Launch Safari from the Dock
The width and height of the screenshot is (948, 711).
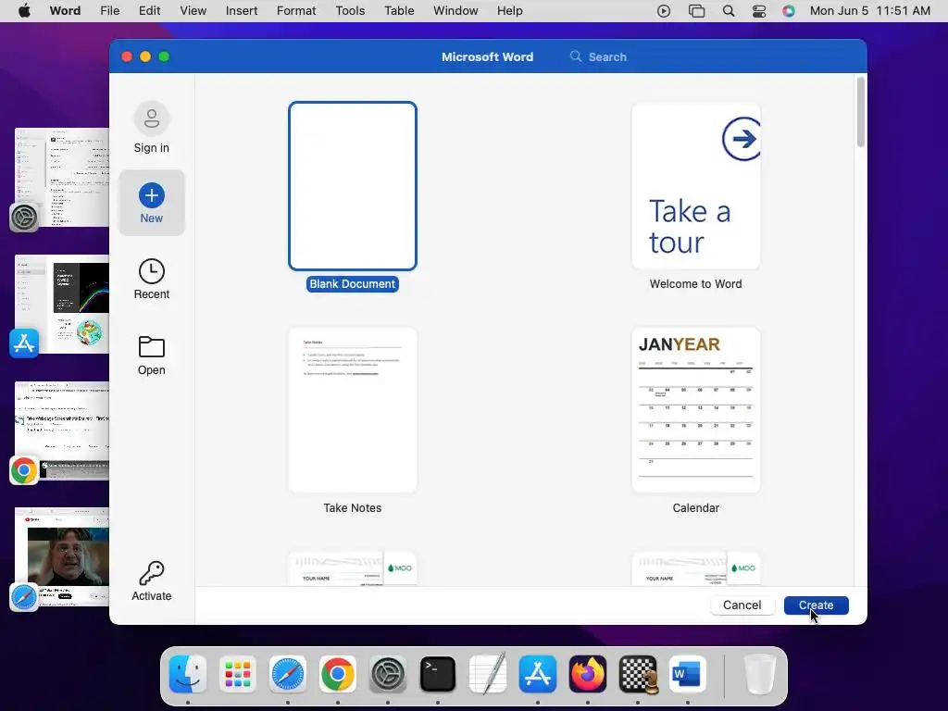pyautogui.click(x=288, y=674)
